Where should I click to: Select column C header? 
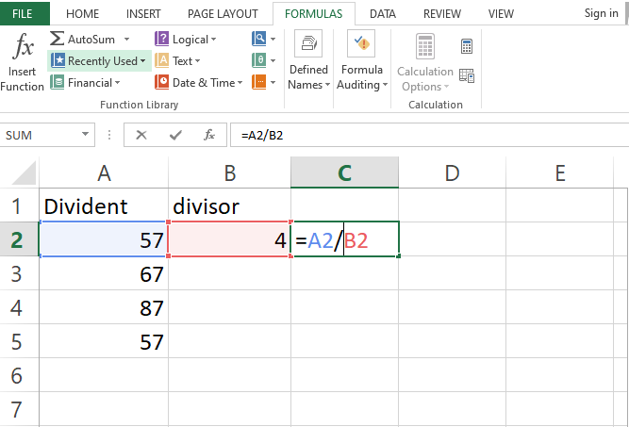pos(344,172)
